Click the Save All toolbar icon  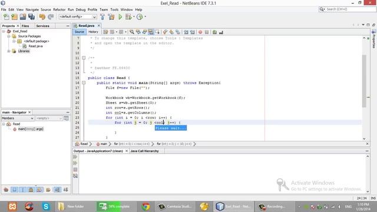(x=31, y=17)
